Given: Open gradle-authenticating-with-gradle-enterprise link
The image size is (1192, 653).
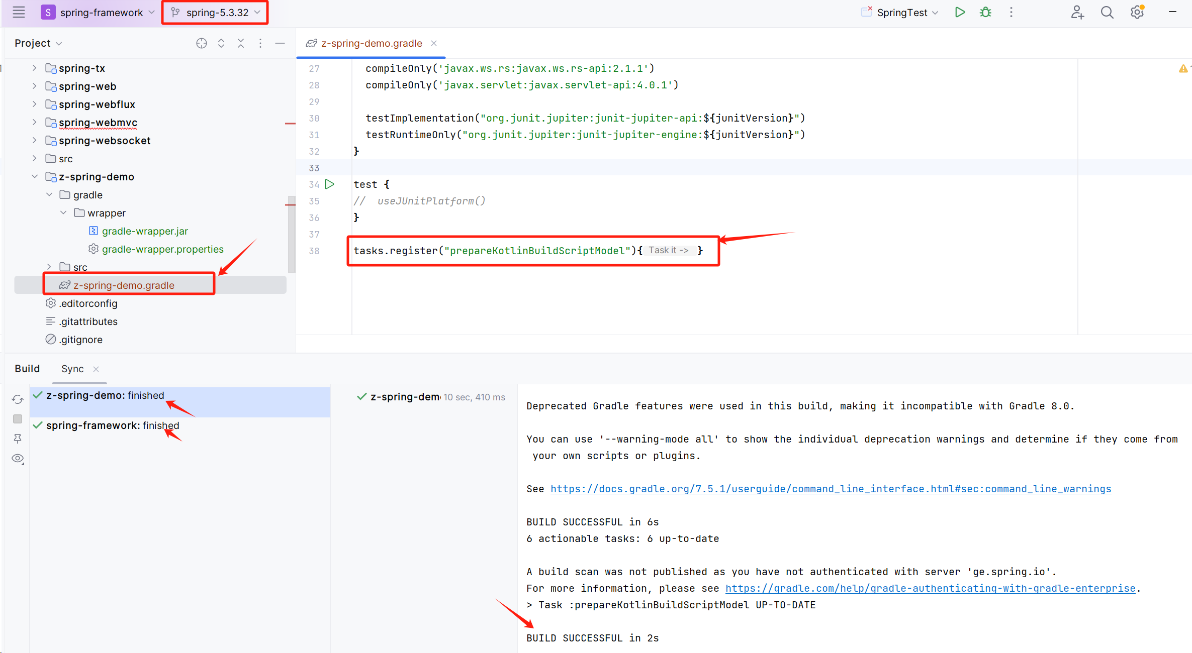Looking at the screenshot, I should tap(930, 588).
